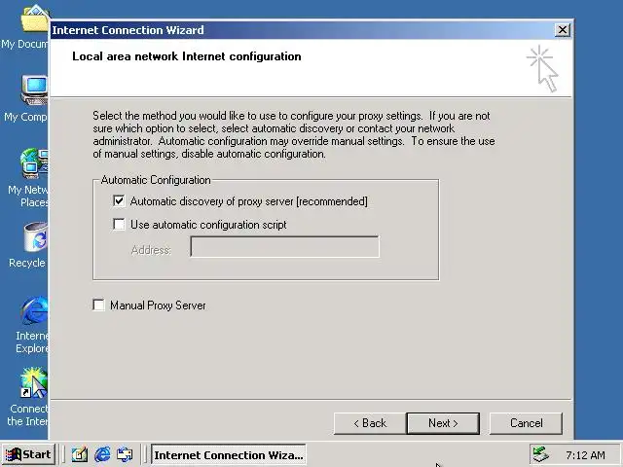The width and height of the screenshot is (623, 467).
Task: Click the Automatic Configuration group label
Action: pyautogui.click(x=156, y=180)
